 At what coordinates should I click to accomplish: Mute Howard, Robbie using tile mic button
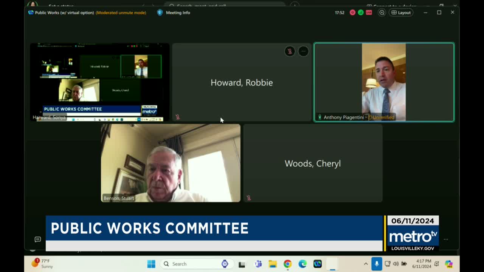click(x=290, y=51)
